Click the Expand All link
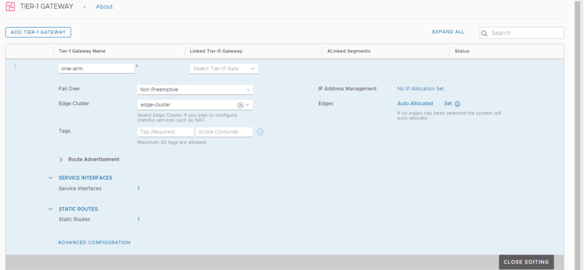The height and width of the screenshot is (270, 584). point(448,32)
